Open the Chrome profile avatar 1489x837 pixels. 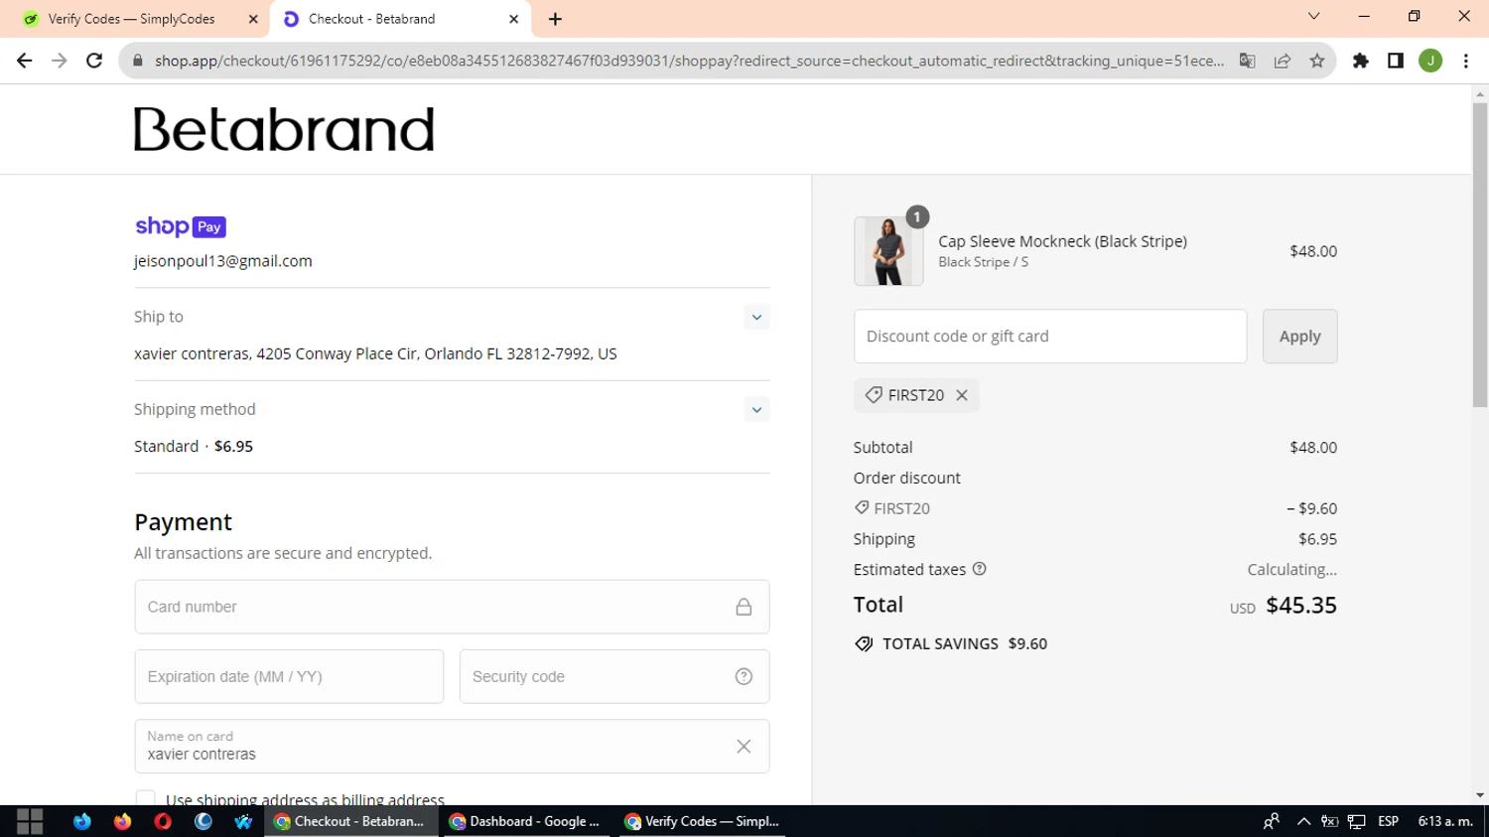(1430, 61)
